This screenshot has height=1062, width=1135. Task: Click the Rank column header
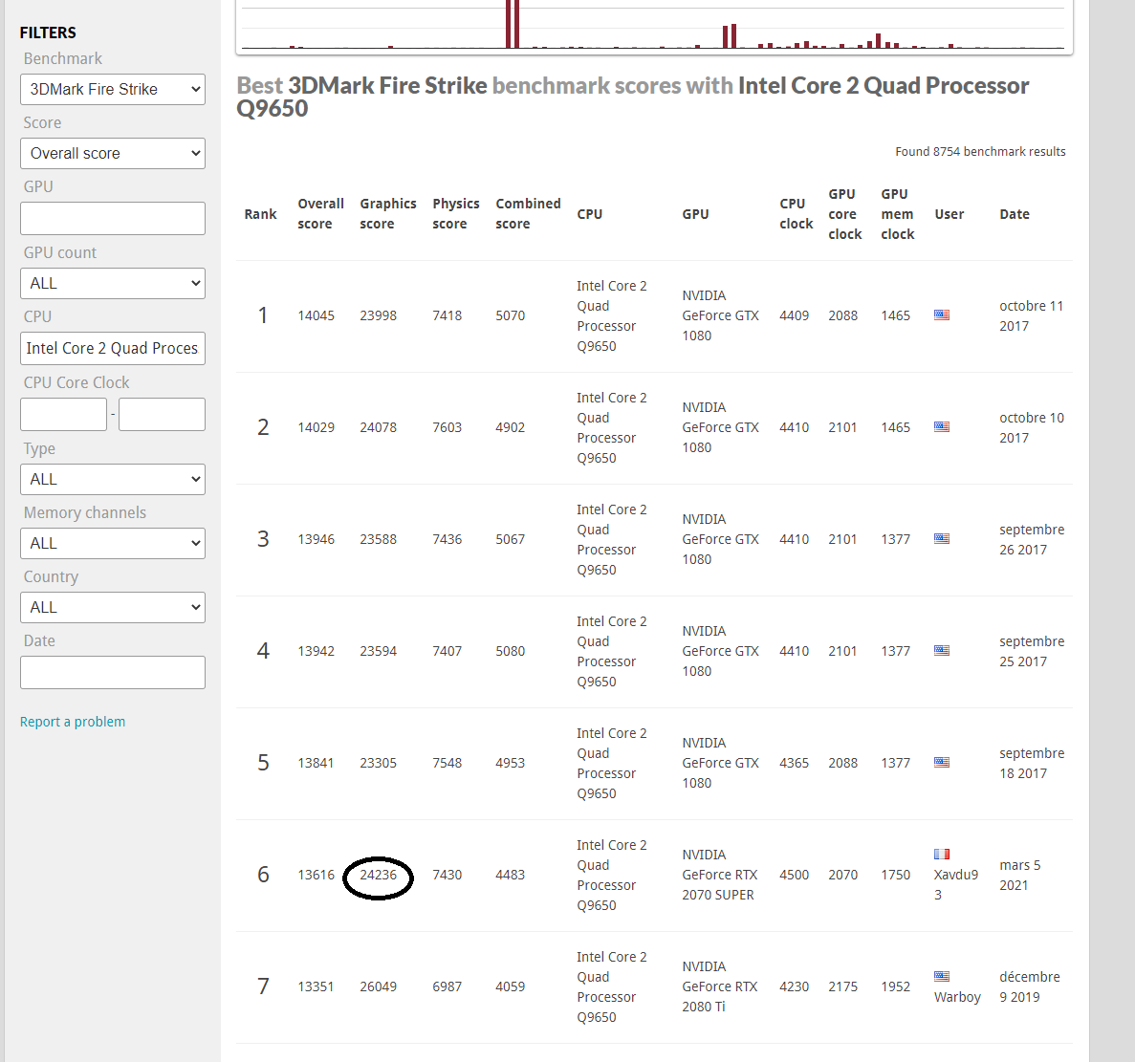(x=261, y=214)
